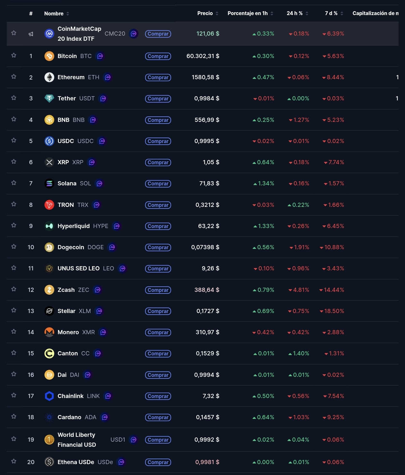Click the Dogecoin logo icon

click(x=49, y=247)
